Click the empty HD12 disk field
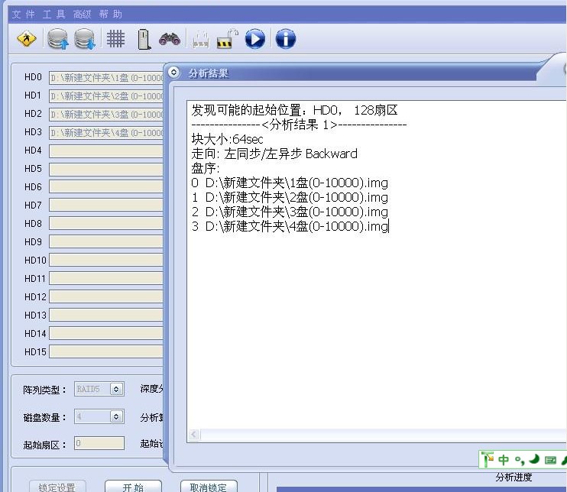The image size is (567, 492). coord(106,296)
